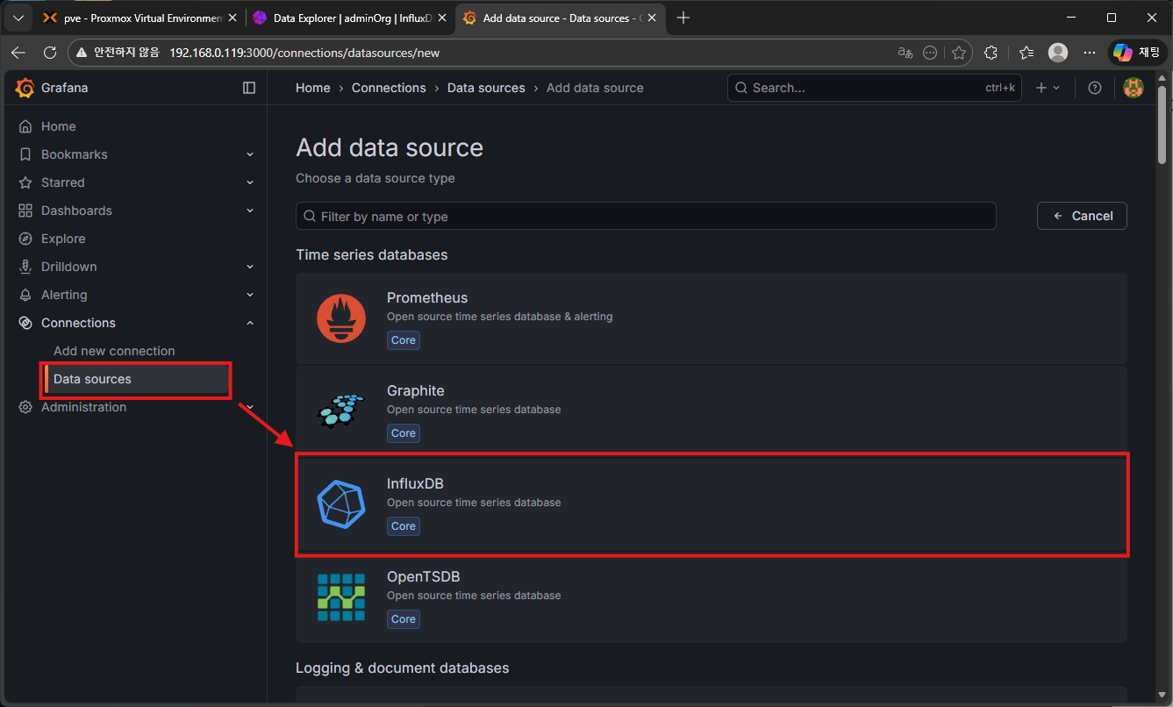This screenshot has width=1173, height=707.
Task: Collapse the Connections section chevron
Action: pos(250,323)
